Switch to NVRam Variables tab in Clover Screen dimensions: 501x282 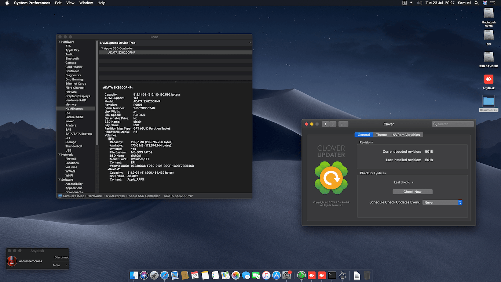pos(406,135)
